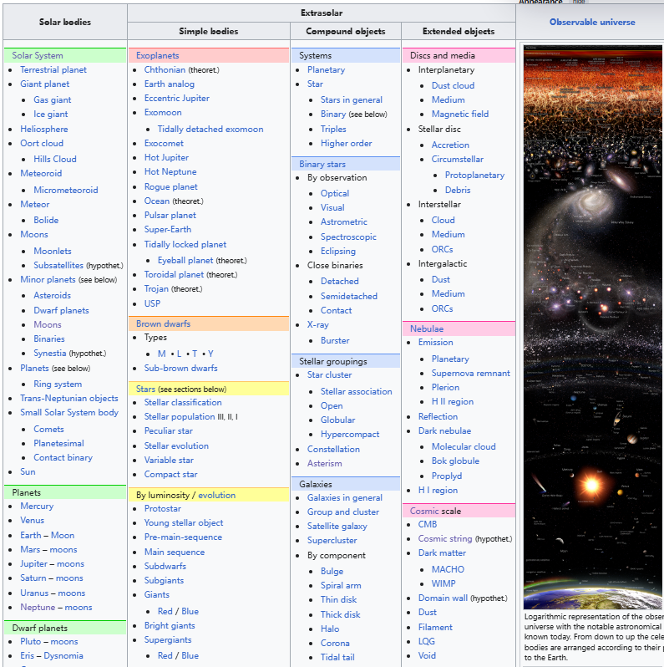
Task: Open the Dysnomia moon link
Action: point(63,655)
